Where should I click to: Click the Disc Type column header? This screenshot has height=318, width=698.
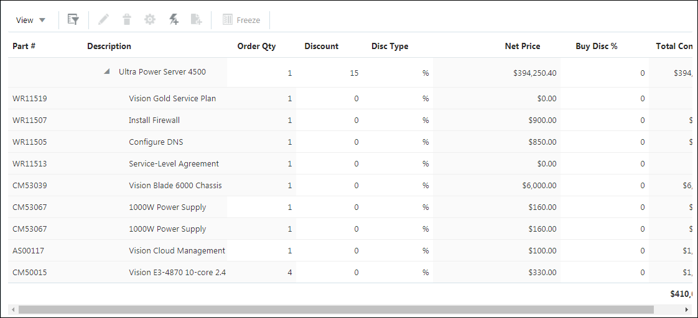(390, 46)
